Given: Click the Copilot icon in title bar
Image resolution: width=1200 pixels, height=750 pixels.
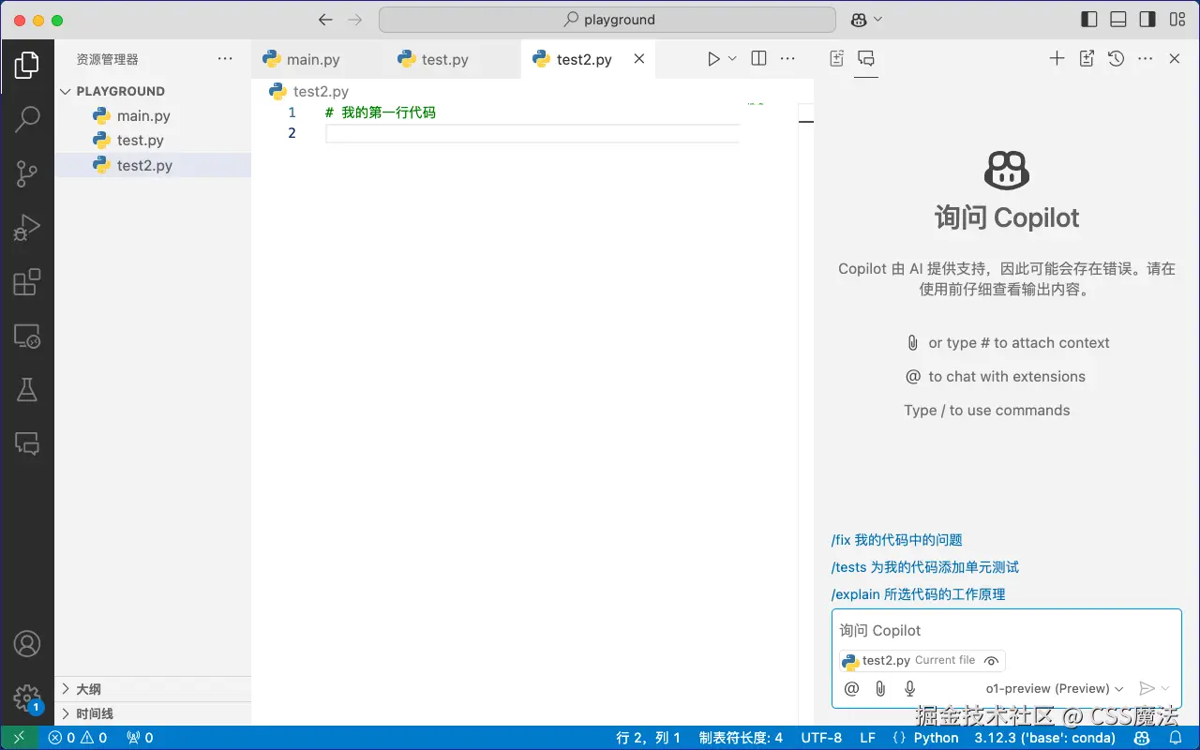Looking at the screenshot, I should coord(859,20).
